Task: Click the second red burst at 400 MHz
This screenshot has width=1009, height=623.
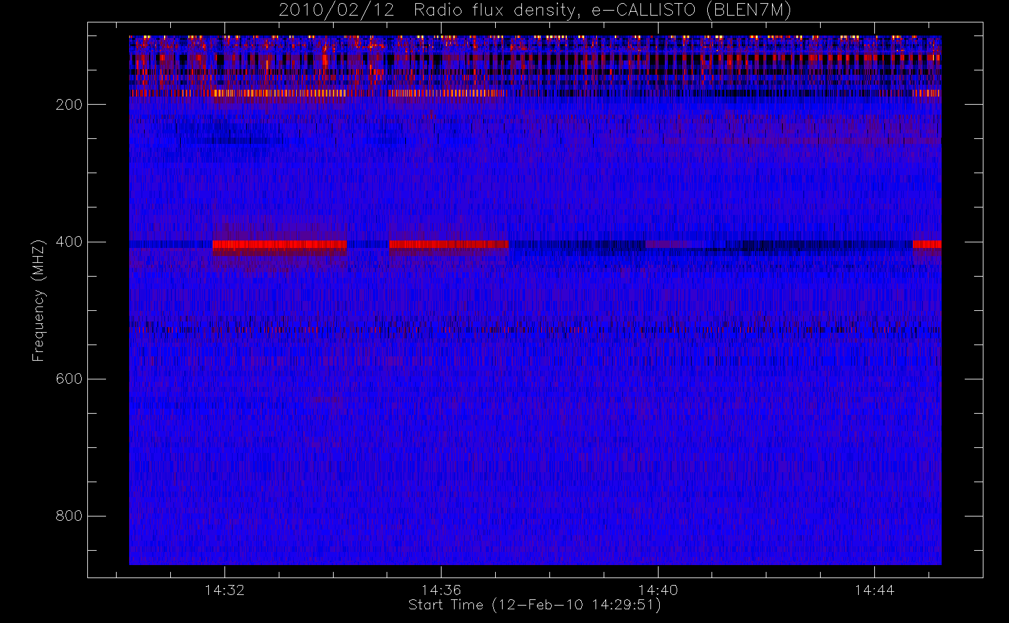Action: pyautogui.click(x=448, y=244)
